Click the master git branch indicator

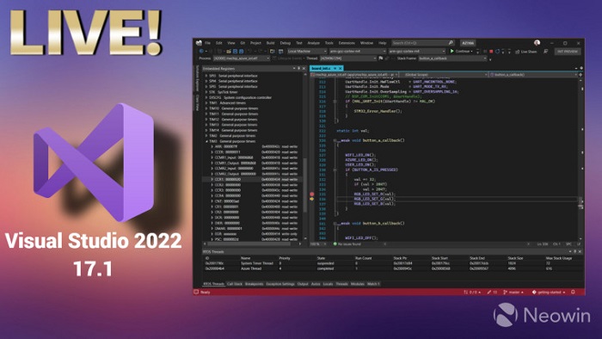[513, 293]
